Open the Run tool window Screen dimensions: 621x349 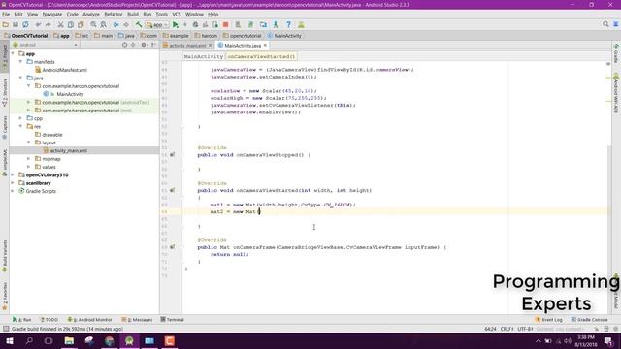21,319
